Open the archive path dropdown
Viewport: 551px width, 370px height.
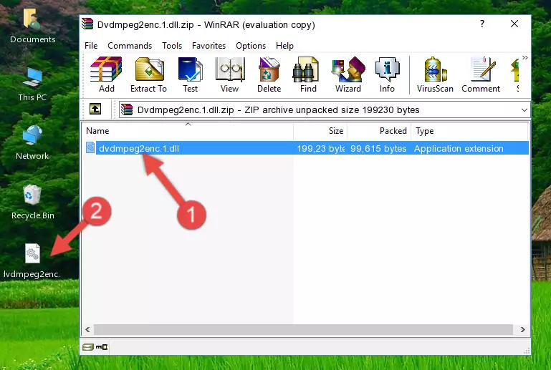[524, 110]
